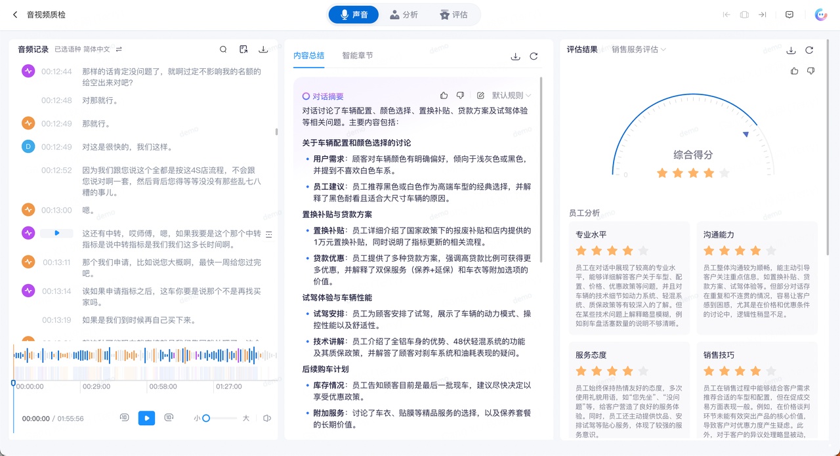Thumbs down the evaluation result
Viewport: 840px width, 456px height.
pyautogui.click(x=810, y=71)
